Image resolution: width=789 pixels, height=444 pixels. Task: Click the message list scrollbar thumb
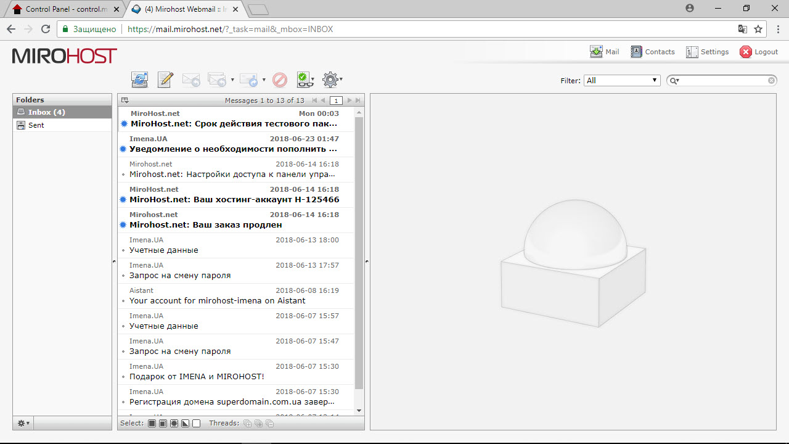359,253
